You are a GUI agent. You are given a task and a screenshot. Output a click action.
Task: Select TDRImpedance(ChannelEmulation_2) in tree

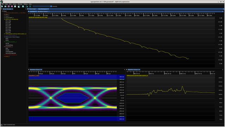coord(16,34)
